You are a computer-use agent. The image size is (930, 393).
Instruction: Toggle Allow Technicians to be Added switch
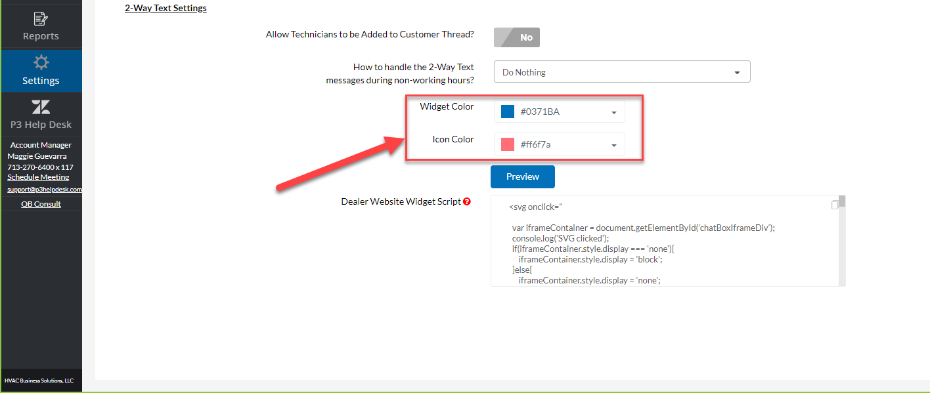pos(516,37)
